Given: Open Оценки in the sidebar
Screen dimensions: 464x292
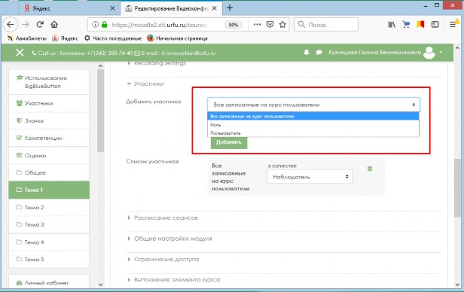Looking at the screenshot, I should [49, 155].
